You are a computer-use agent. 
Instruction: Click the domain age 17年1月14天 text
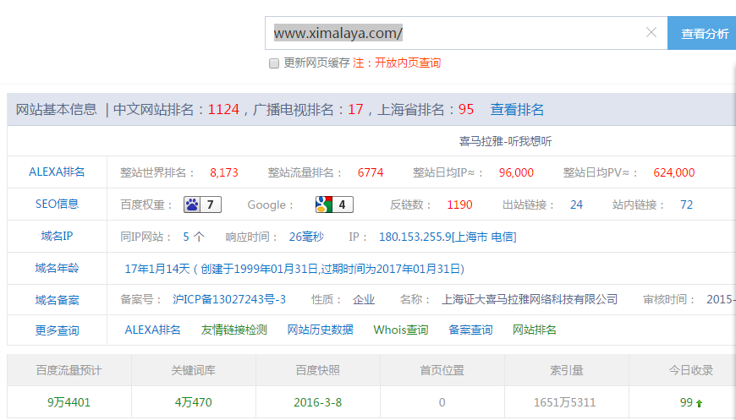[x=157, y=269]
